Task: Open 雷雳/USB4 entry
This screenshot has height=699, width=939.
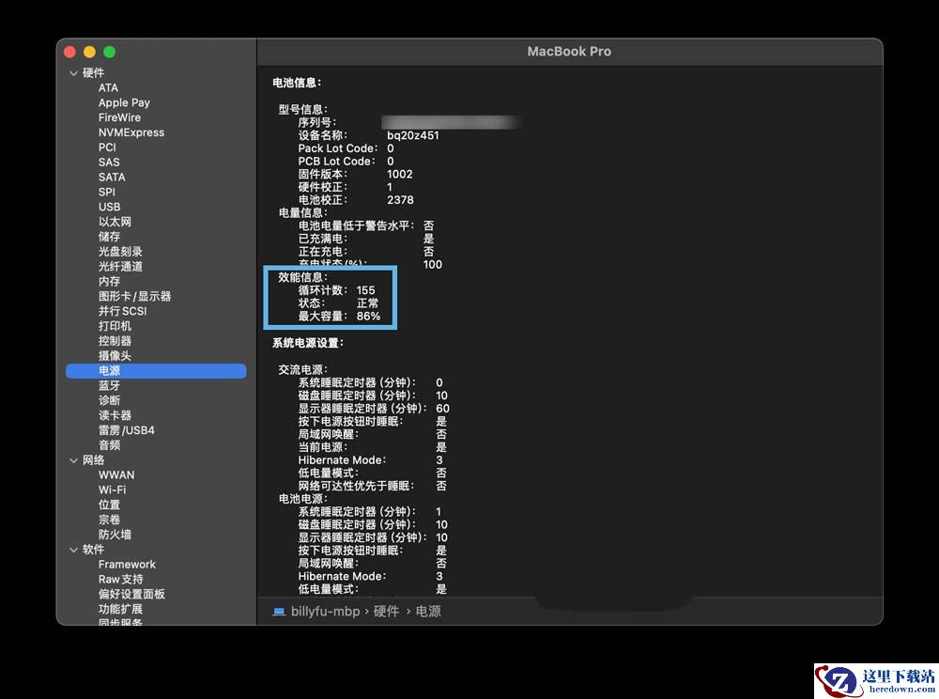Action: pos(127,430)
